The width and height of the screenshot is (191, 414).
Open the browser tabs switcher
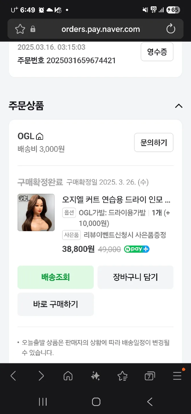pos(150,376)
